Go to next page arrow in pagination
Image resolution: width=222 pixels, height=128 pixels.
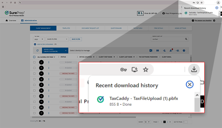(170, 122)
